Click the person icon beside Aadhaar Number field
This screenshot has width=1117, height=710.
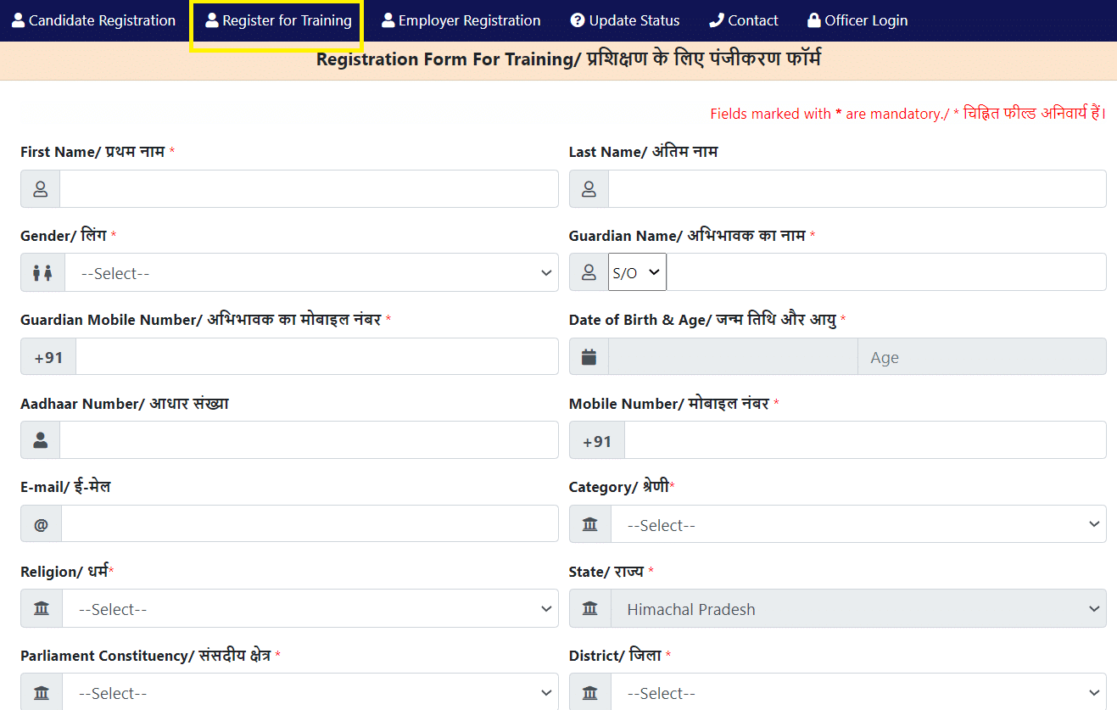click(x=40, y=440)
